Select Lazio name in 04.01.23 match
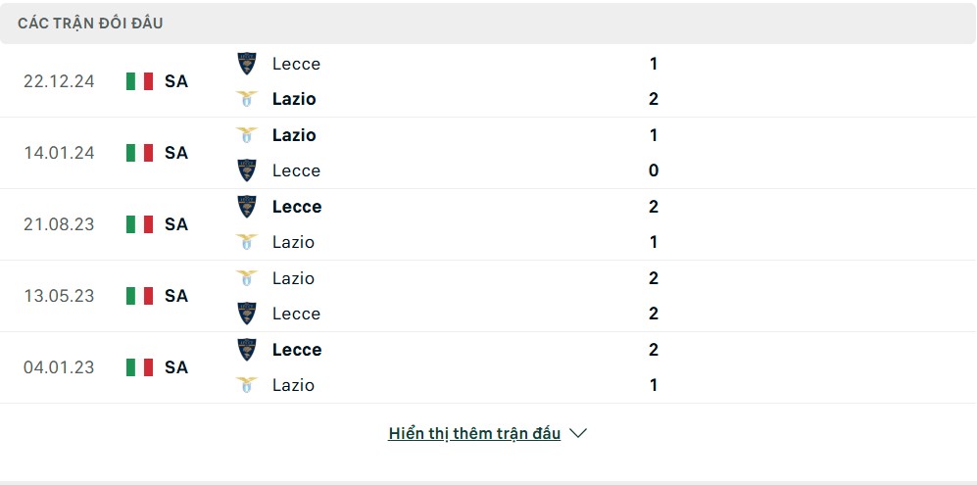This screenshot has width=977, height=485. 293,385
